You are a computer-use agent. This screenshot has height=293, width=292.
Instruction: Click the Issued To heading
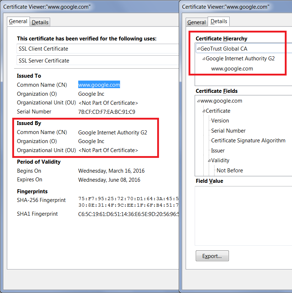[29, 76]
